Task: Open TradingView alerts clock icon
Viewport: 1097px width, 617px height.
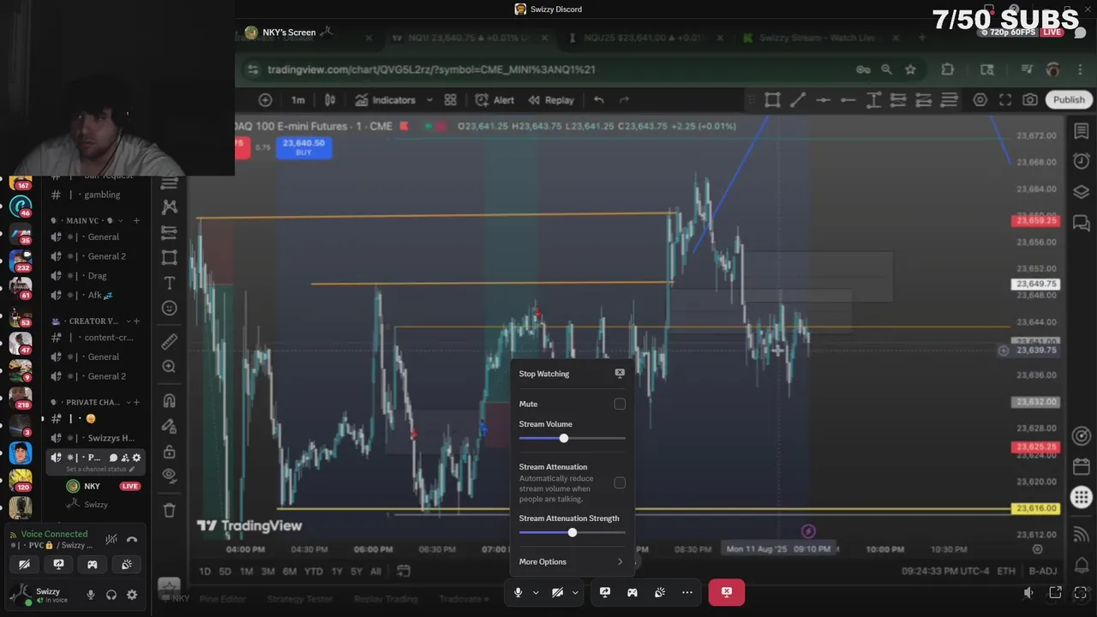Action: (x=1081, y=161)
